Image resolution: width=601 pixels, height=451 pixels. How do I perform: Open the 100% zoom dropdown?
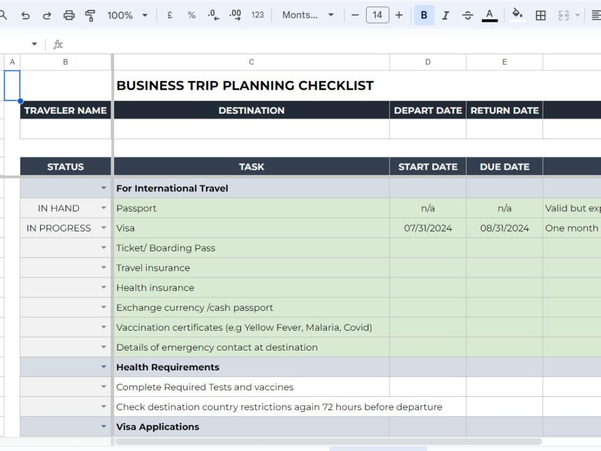tap(127, 16)
